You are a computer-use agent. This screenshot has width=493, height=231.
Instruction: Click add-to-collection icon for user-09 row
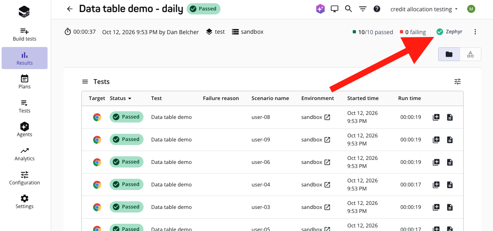coord(436,140)
